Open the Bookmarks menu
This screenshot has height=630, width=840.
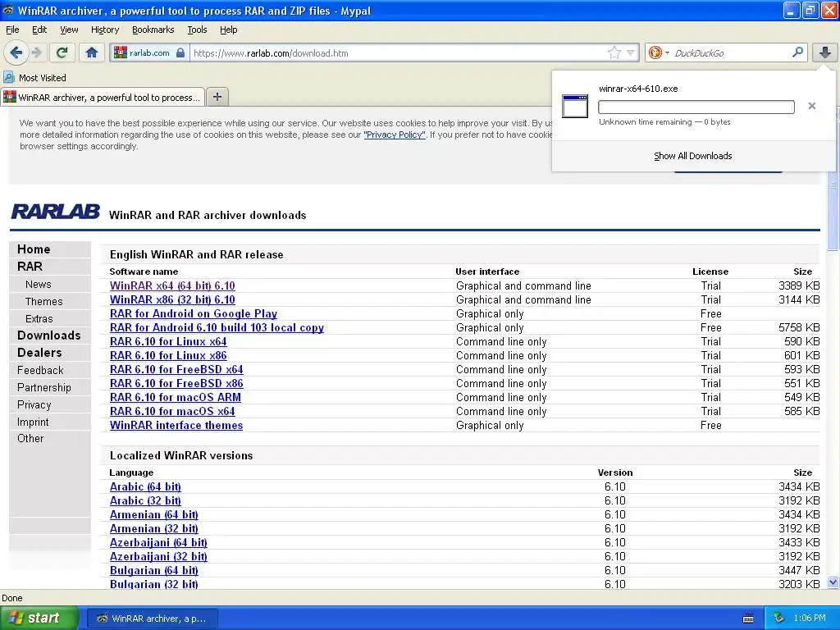153,30
